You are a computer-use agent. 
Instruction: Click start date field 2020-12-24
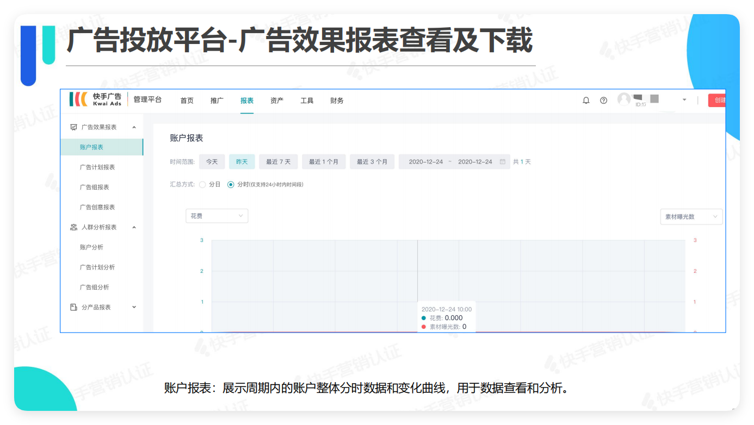426,161
